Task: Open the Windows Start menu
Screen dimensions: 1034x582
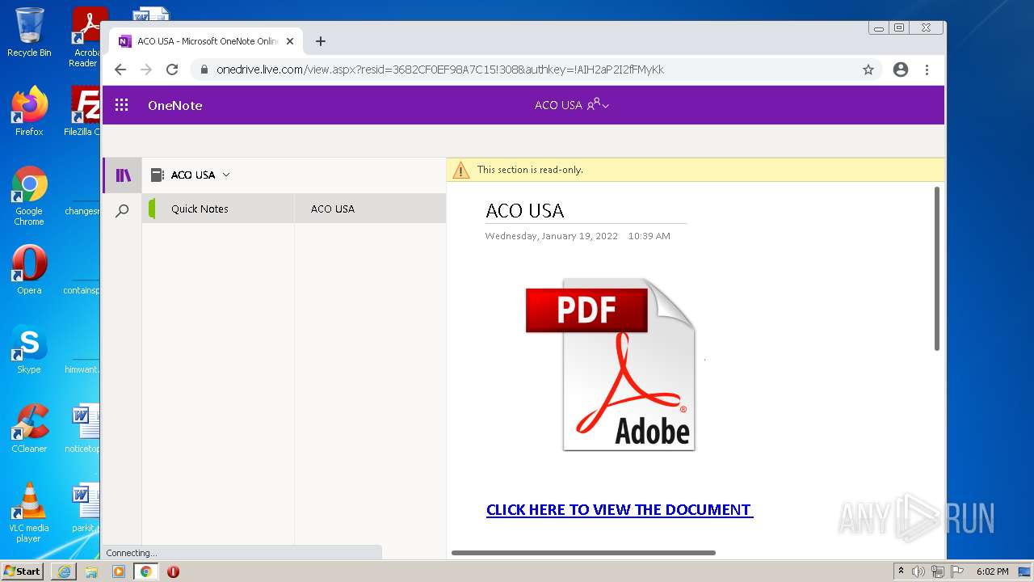Action: pyautogui.click(x=23, y=571)
